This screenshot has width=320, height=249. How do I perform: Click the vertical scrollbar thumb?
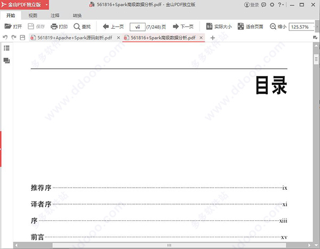[316, 59]
